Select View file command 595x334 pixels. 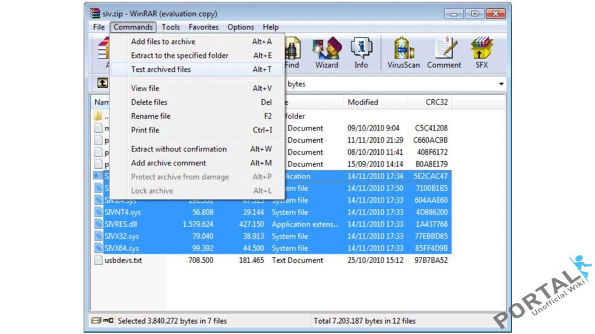pos(198,88)
